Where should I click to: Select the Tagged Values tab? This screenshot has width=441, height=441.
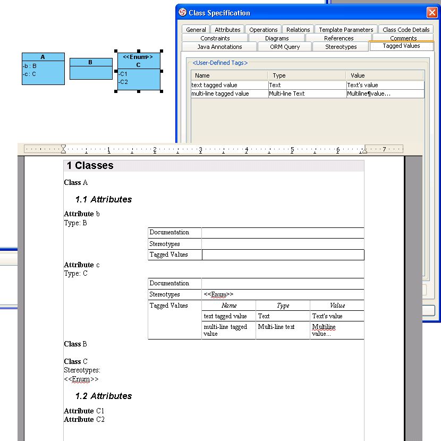point(401,46)
